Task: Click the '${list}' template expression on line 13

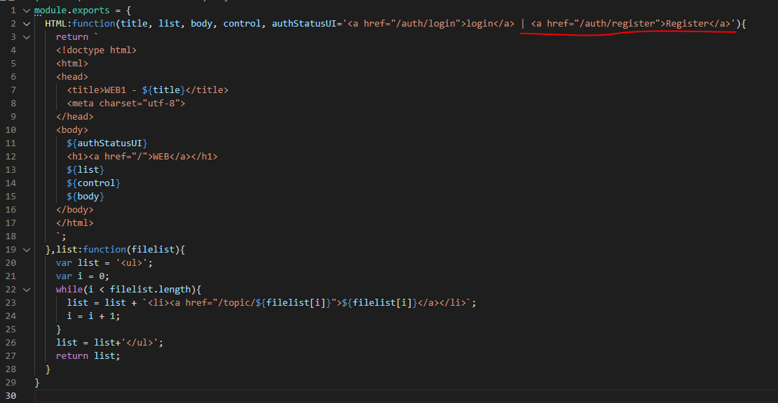Action: 86,170
